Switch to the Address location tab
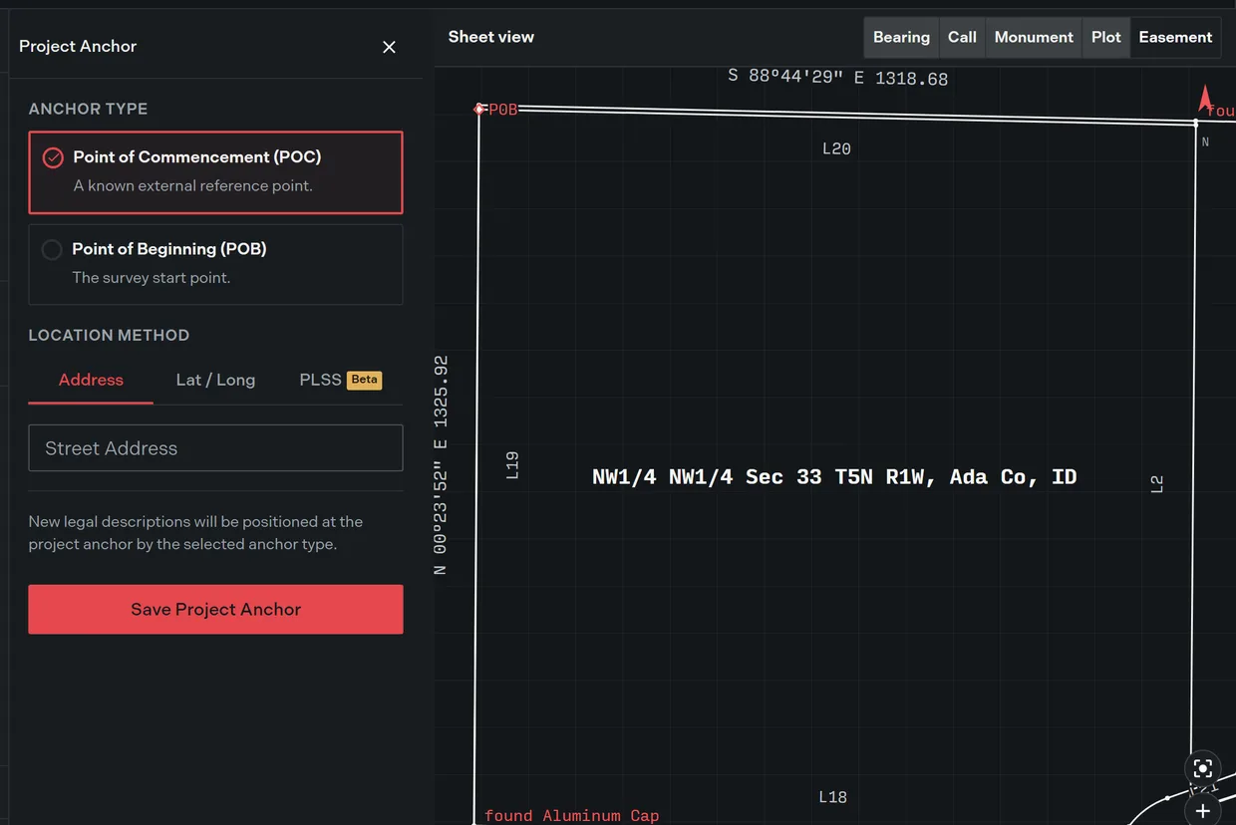 pyautogui.click(x=91, y=380)
